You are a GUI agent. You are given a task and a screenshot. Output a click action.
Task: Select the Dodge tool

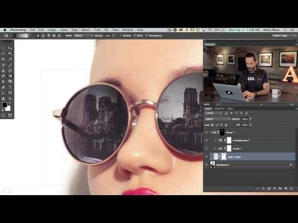pos(10,82)
